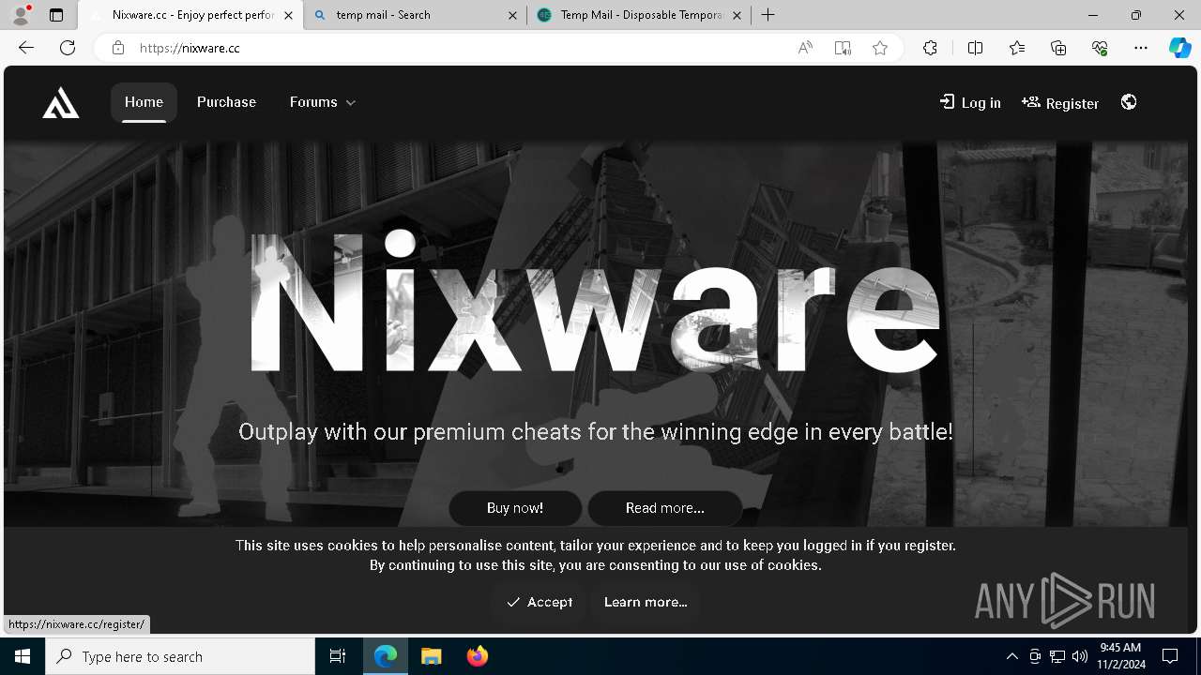Click the address bar URL field
The width and height of the screenshot is (1201, 675).
pyautogui.click(x=460, y=48)
